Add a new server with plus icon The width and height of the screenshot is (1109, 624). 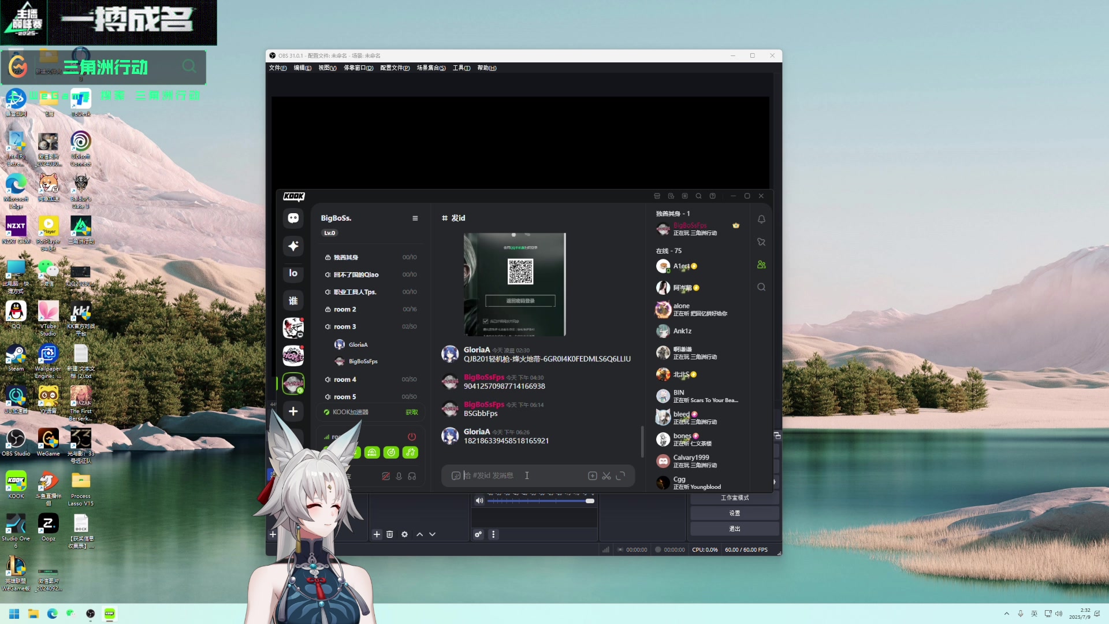(293, 411)
